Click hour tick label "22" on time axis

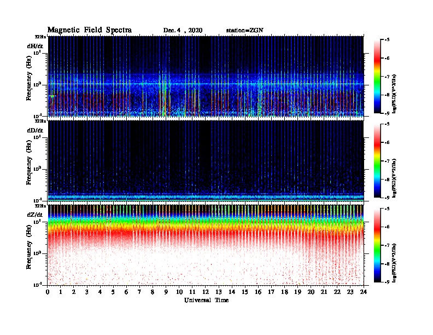point(337,292)
